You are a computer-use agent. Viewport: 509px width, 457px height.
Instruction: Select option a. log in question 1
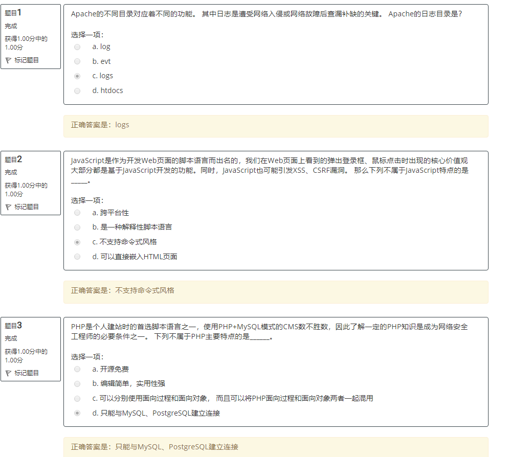coord(77,47)
